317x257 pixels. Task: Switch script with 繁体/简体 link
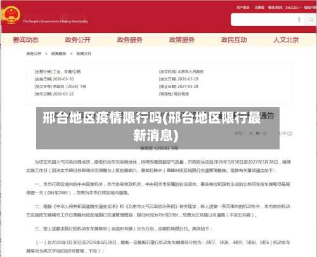(275, 8)
